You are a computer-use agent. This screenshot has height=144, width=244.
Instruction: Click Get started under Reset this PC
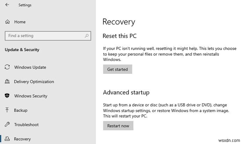pyautogui.click(x=117, y=69)
